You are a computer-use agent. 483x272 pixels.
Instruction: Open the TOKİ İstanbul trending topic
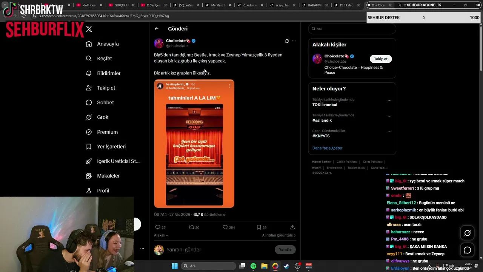coord(325,105)
